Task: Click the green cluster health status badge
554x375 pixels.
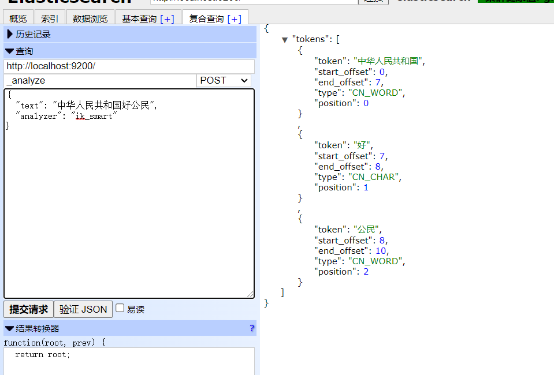Action: tap(516, 1)
